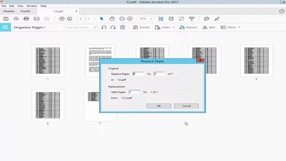Viewport: 286px width, 161px height.
Task: Open the Window menu
Action: [x=32, y=6]
